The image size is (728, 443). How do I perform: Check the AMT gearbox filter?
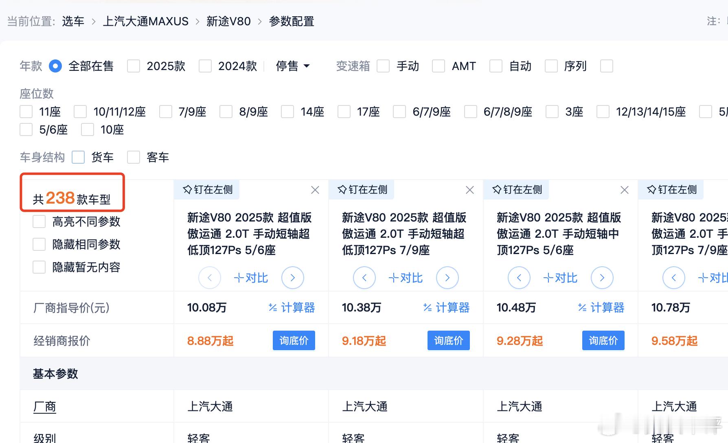point(439,66)
